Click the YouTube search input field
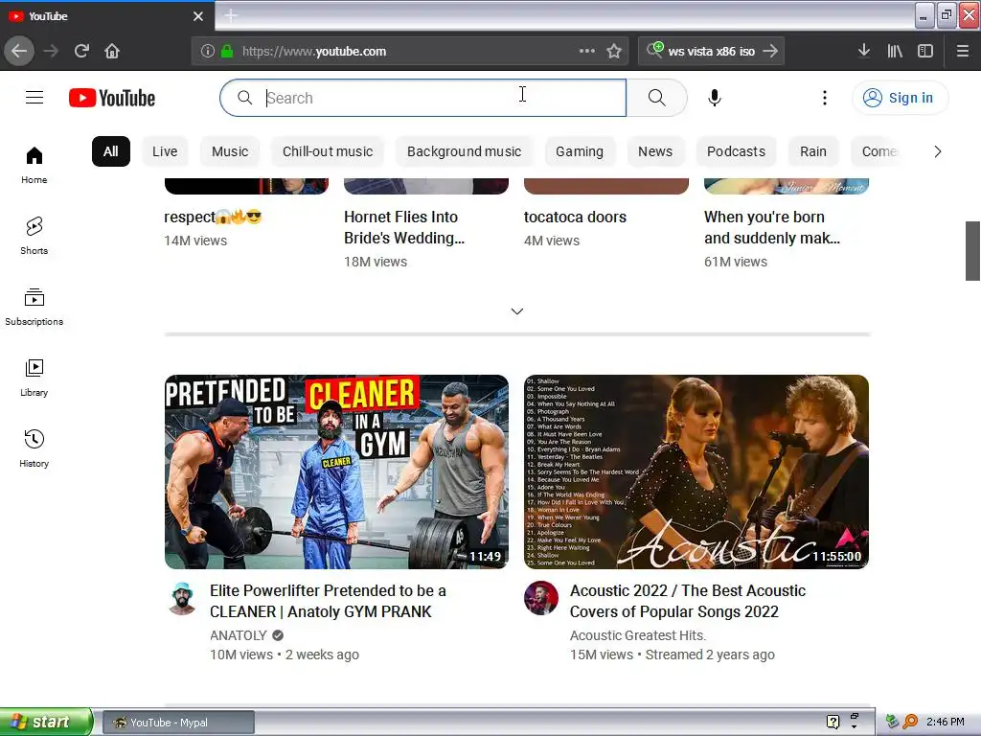Image resolution: width=981 pixels, height=736 pixels. click(x=422, y=98)
